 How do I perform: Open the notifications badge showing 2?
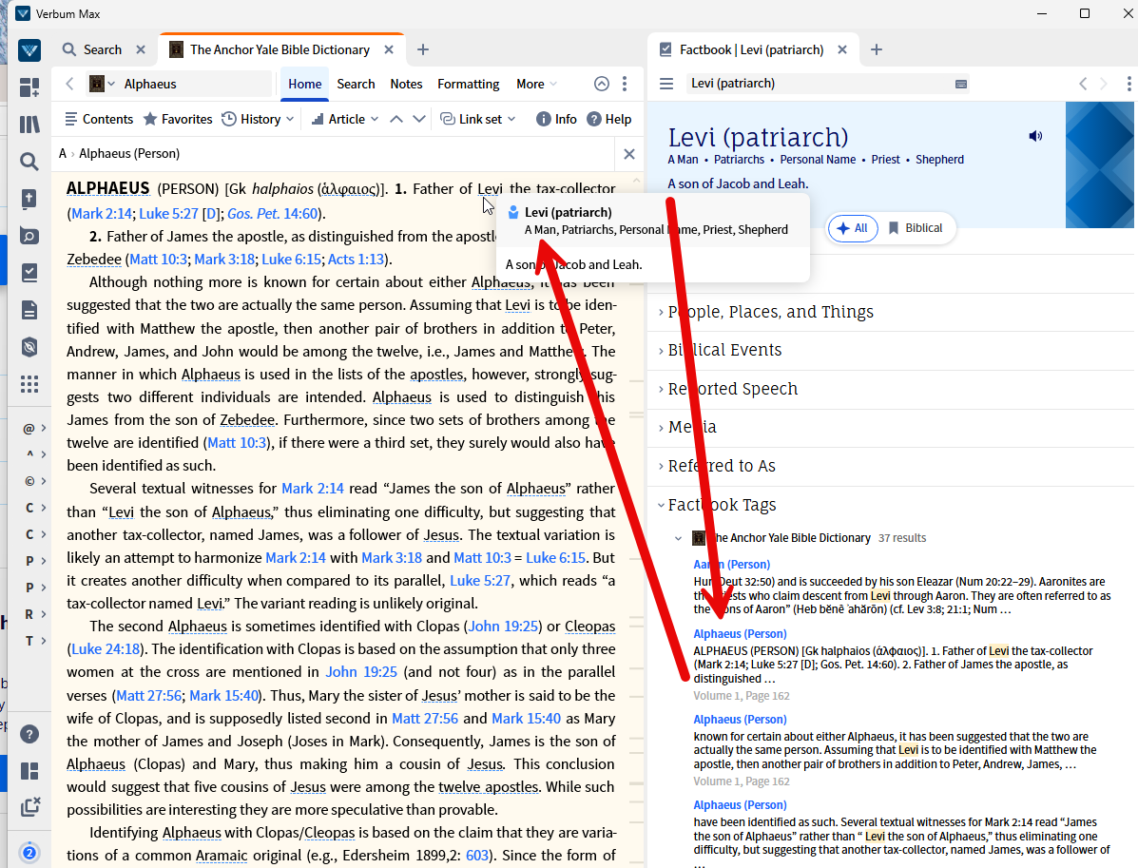point(29,853)
